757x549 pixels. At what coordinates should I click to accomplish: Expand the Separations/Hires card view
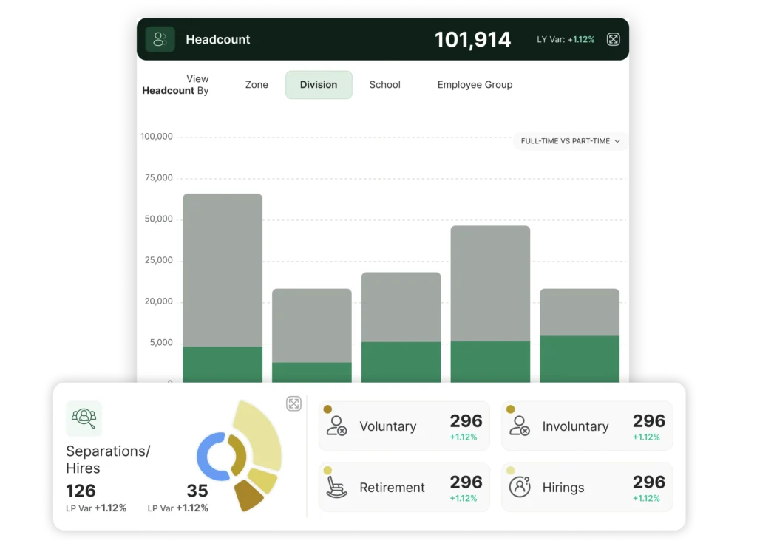pos(293,403)
